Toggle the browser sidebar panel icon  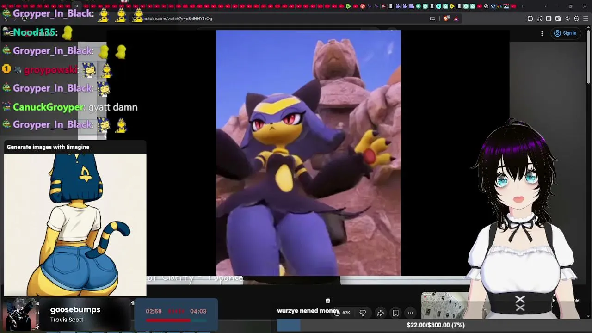(x=549, y=18)
